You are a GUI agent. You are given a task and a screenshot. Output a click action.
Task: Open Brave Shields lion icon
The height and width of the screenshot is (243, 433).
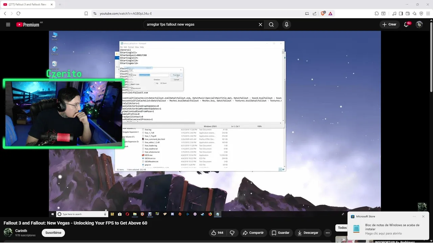point(323,13)
